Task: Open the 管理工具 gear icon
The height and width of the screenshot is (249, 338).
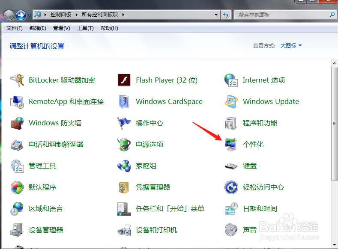Action: coord(17,166)
